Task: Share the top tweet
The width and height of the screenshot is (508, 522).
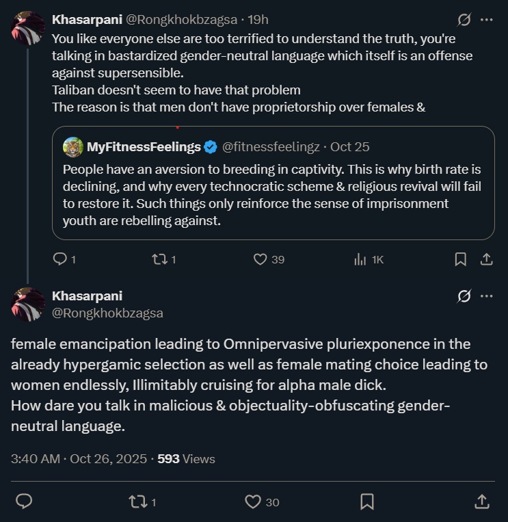Action: coord(486,259)
